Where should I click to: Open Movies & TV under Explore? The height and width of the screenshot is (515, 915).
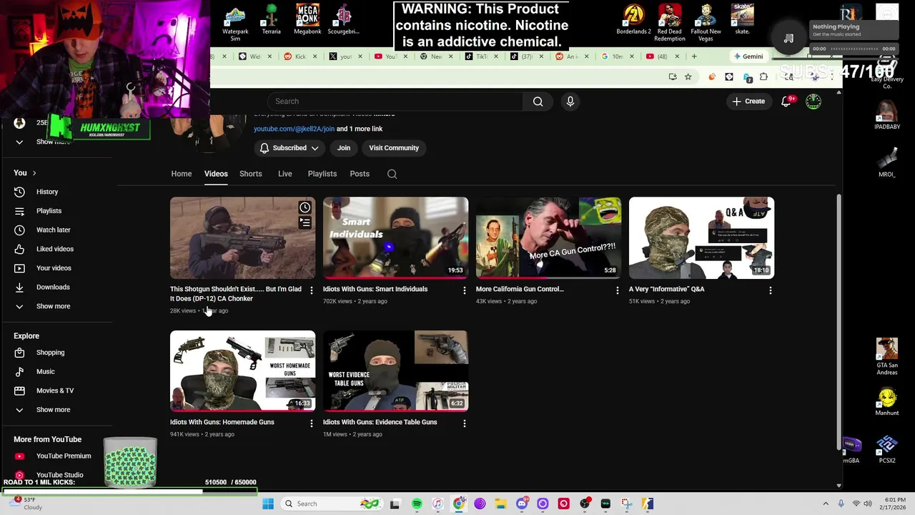pos(54,391)
